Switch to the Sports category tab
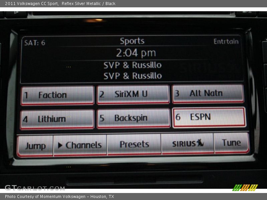This screenshot has height=200, width=267. point(132,41)
